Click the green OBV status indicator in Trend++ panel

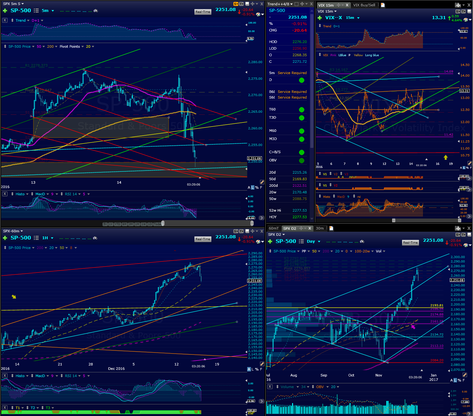pyautogui.click(x=302, y=160)
